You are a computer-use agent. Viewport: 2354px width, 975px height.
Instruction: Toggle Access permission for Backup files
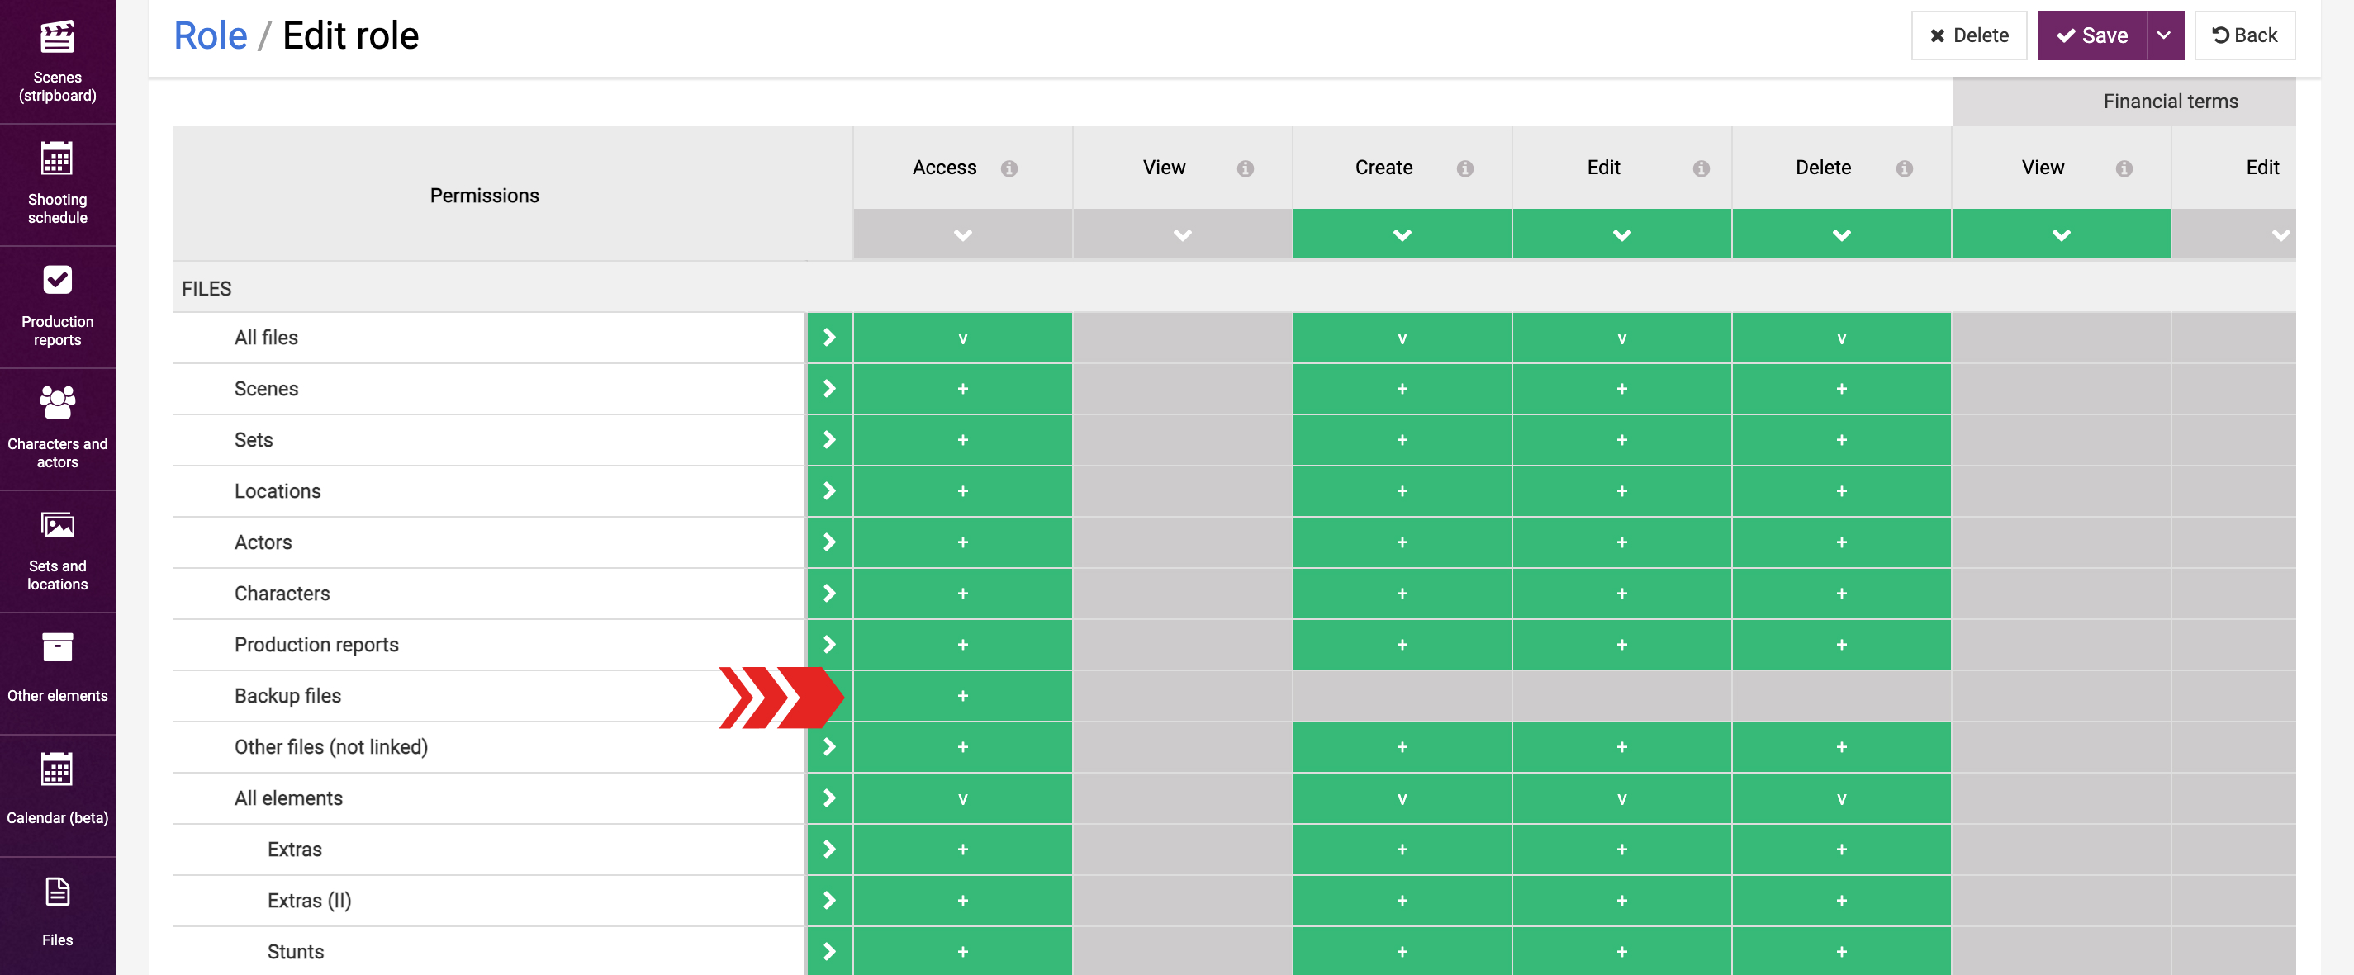click(962, 696)
